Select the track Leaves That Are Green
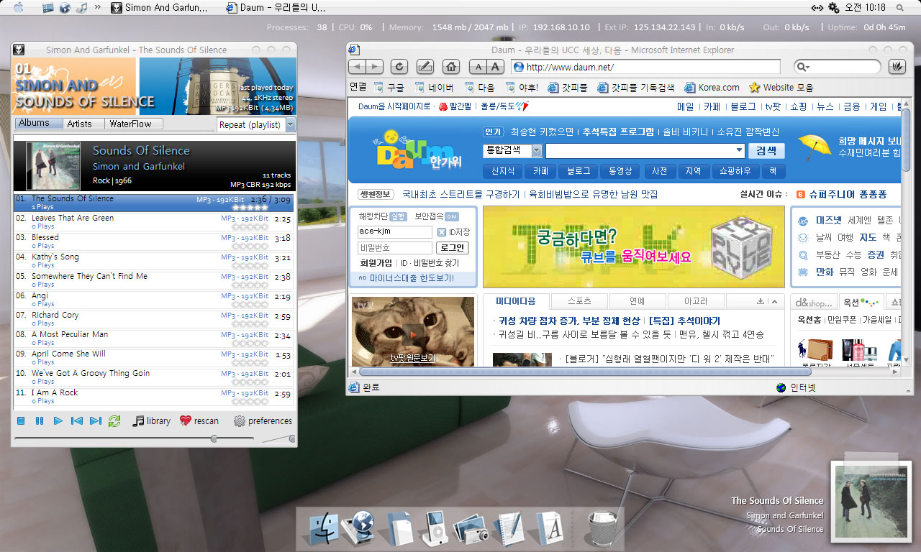The height and width of the screenshot is (552, 921). tap(154, 222)
